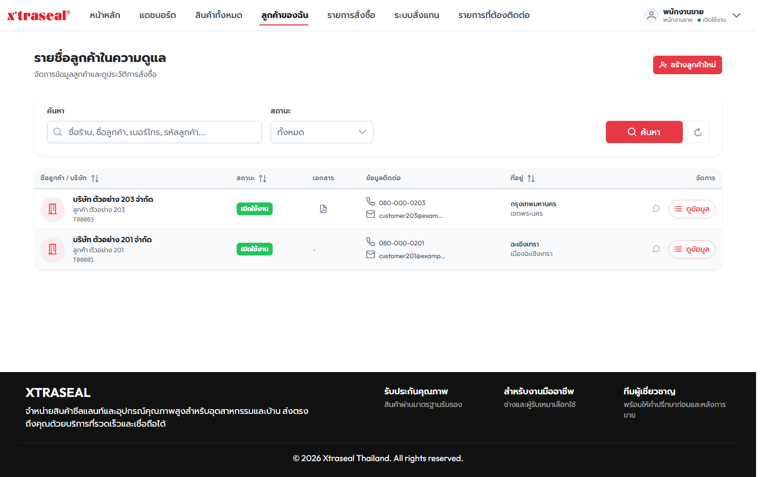Click the สร้างลูกค้าใหม่ button
764x477 pixels.
[x=688, y=65]
